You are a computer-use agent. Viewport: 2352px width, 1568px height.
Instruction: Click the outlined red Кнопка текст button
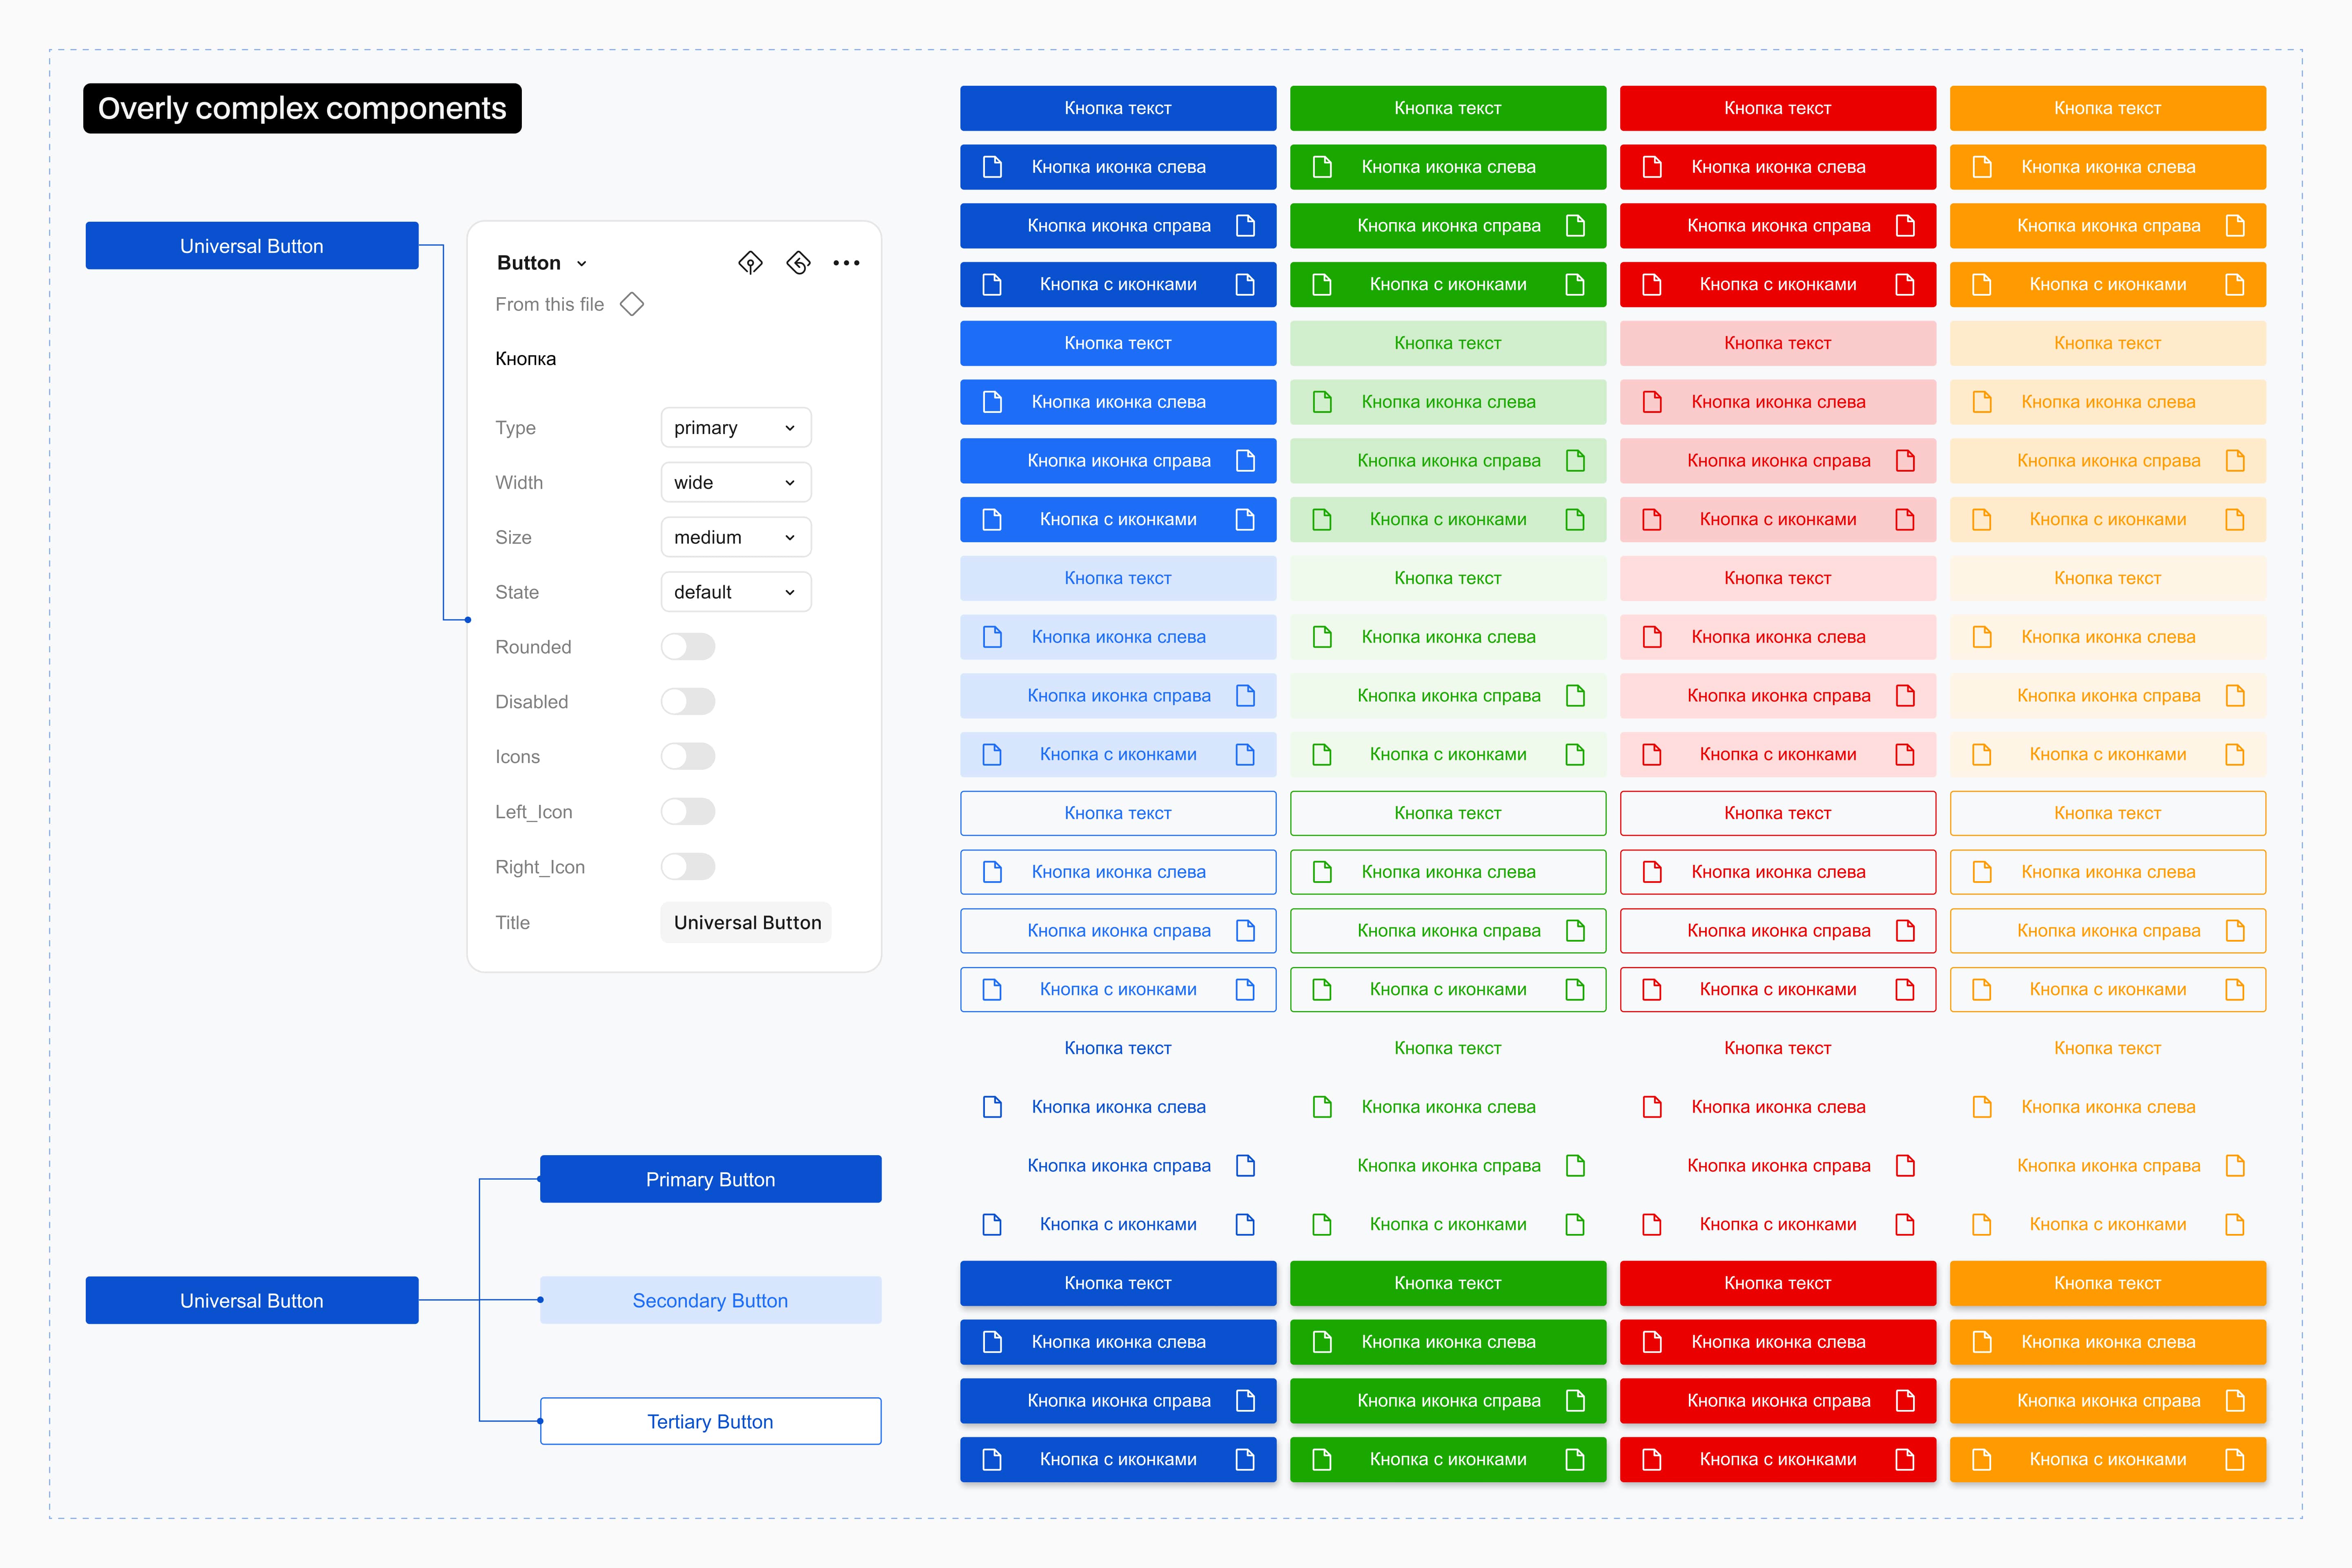(x=1778, y=813)
